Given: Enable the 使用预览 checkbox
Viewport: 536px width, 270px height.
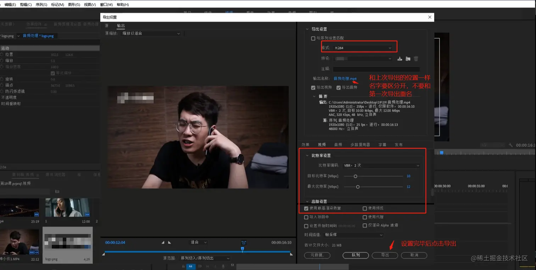Looking at the screenshot, I should tap(365, 208).
